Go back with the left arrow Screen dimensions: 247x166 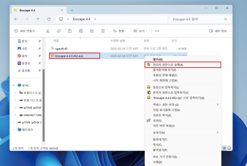click(x=16, y=19)
